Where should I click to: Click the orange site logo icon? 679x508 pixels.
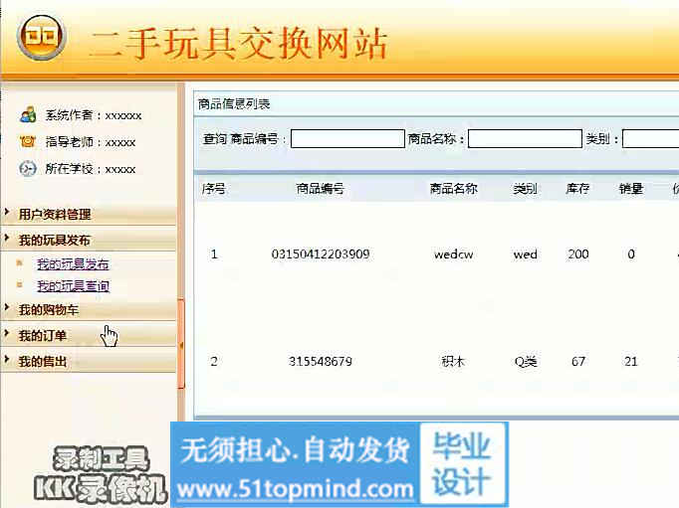pyautogui.click(x=41, y=38)
